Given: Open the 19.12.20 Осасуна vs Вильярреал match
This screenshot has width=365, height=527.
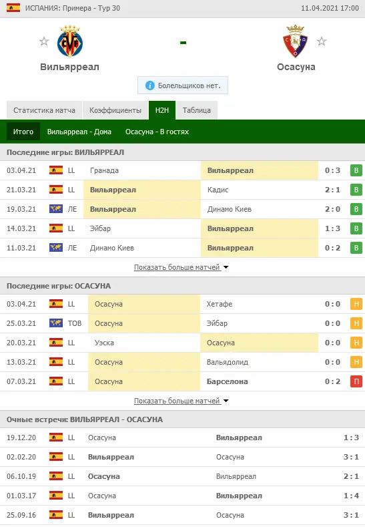Looking at the screenshot, I should pos(182,437).
